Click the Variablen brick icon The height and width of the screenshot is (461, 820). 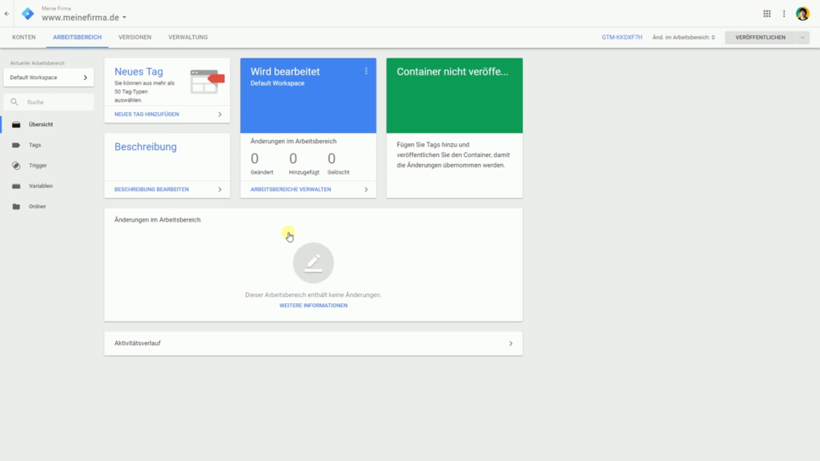16,186
